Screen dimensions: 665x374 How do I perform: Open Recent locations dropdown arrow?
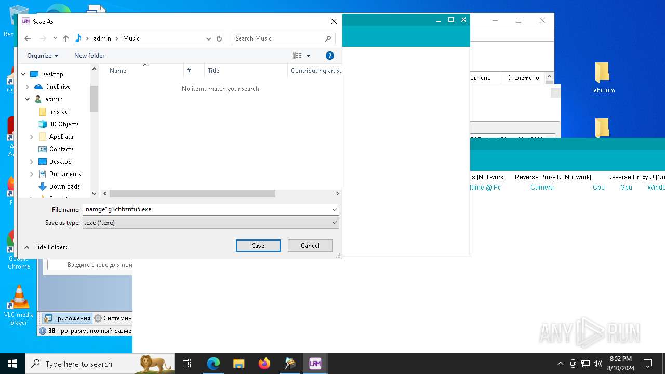coord(55,38)
